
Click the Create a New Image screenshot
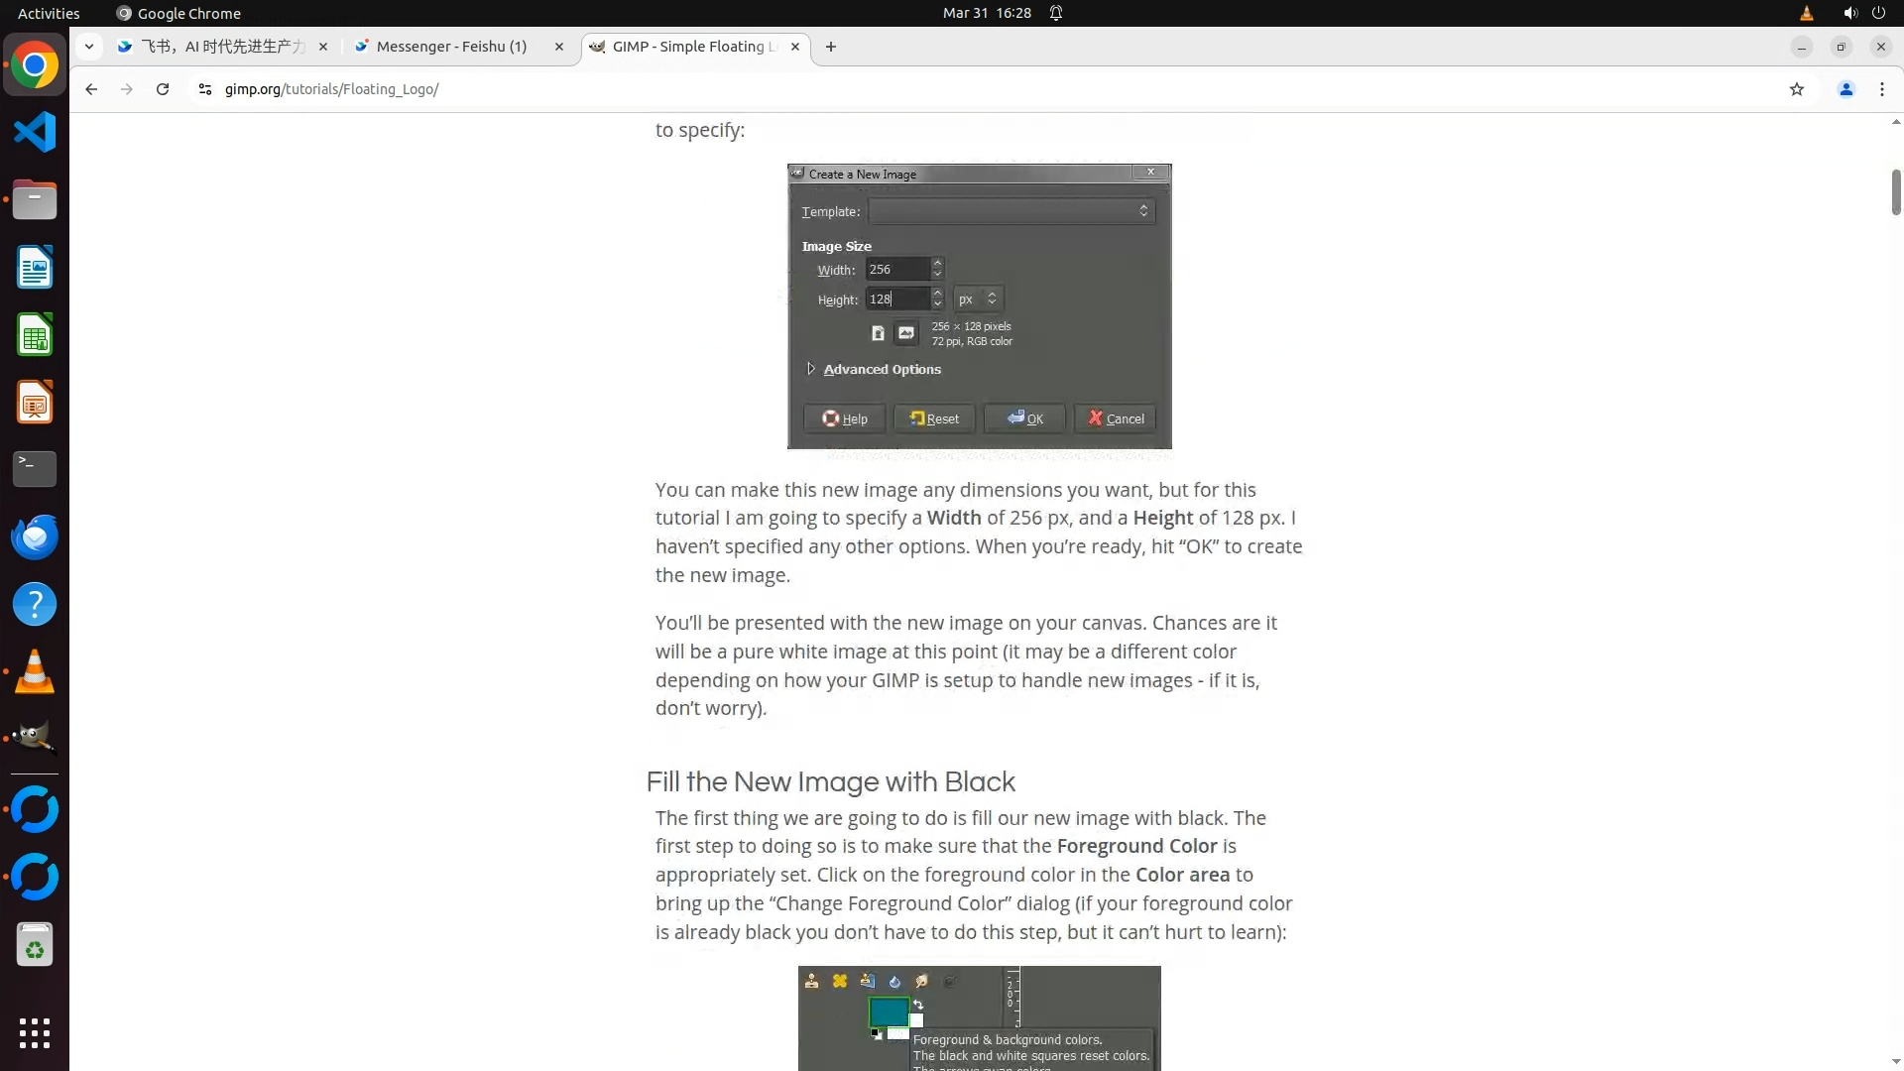click(979, 305)
